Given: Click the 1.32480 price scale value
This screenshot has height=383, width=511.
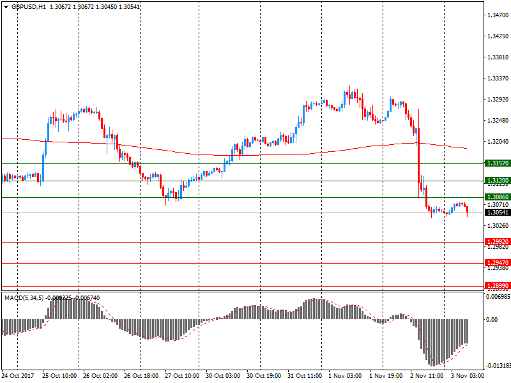Looking at the screenshot, I should [498, 121].
